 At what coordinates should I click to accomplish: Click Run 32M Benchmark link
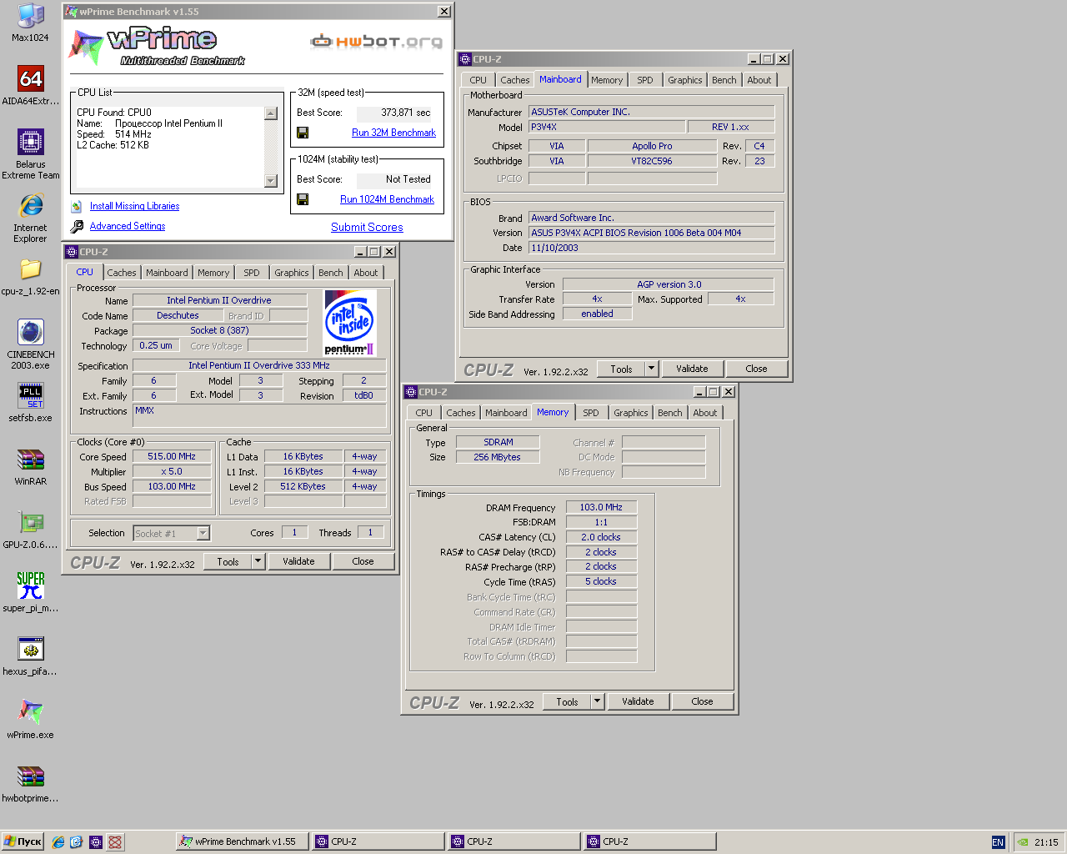pos(393,133)
